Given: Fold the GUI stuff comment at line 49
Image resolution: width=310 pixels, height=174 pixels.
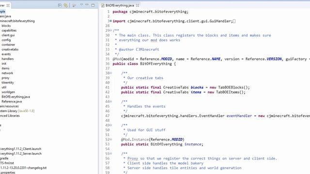Looking at the screenshot, I should pos(111,125).
